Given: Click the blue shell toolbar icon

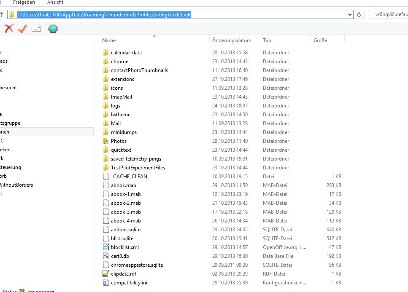Looking at the screenshot, I should (x=53, y=29).
